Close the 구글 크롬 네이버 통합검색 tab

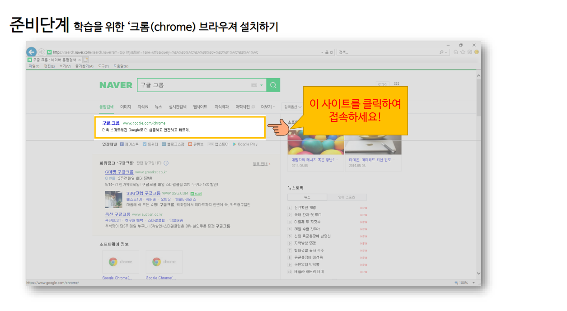click(x=80, y=60)
